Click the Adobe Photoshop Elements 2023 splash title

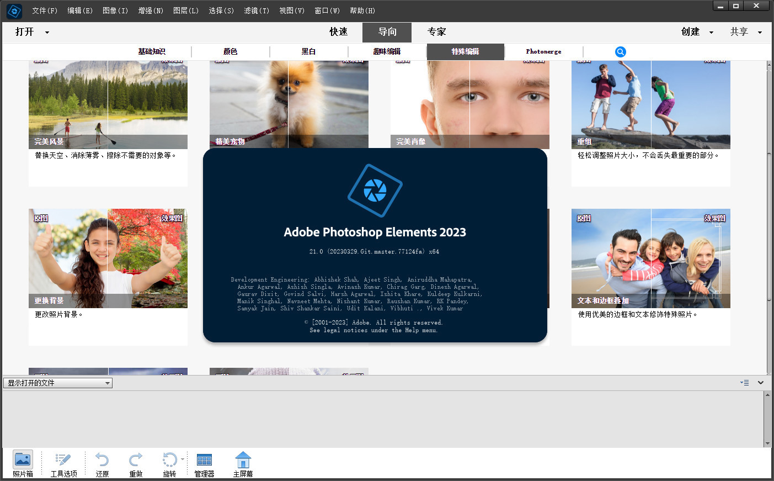pyautogui.click(x=375, y=232)
